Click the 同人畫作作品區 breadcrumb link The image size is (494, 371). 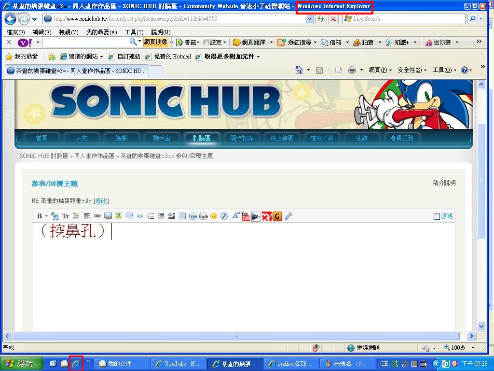pos(94,156)
